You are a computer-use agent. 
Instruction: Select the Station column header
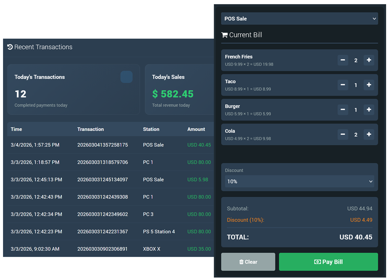[151, 129]
